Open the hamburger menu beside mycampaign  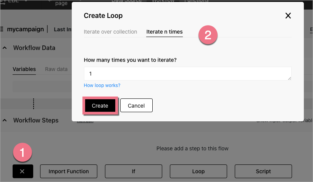point(3,29)
